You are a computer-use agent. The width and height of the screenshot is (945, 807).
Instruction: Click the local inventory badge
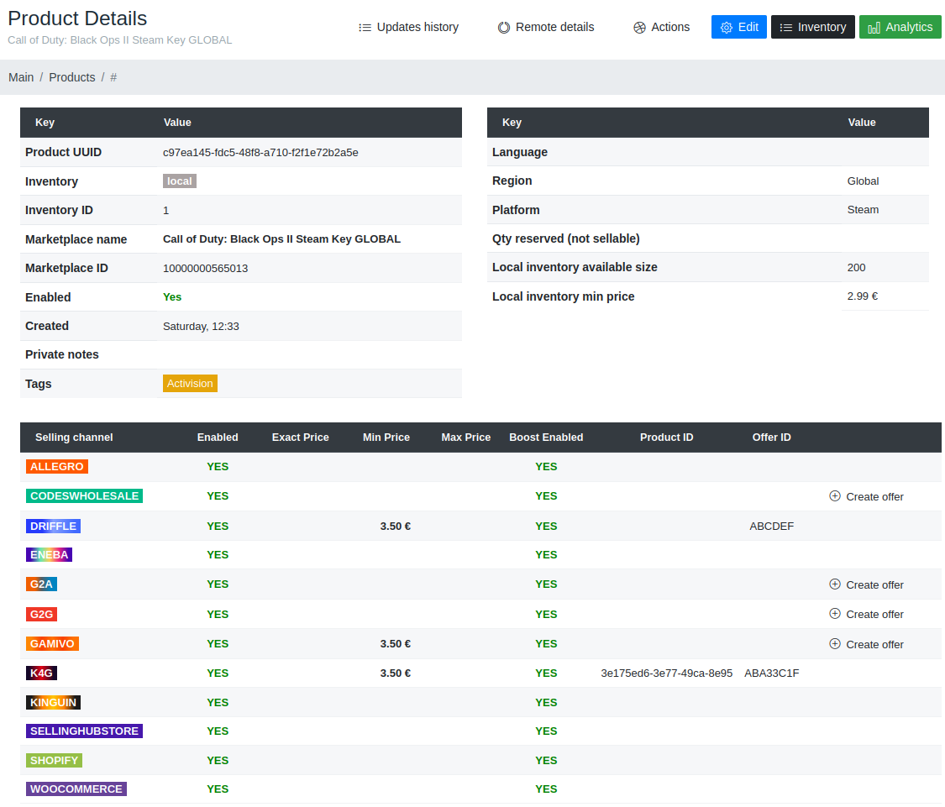point(180,181)
